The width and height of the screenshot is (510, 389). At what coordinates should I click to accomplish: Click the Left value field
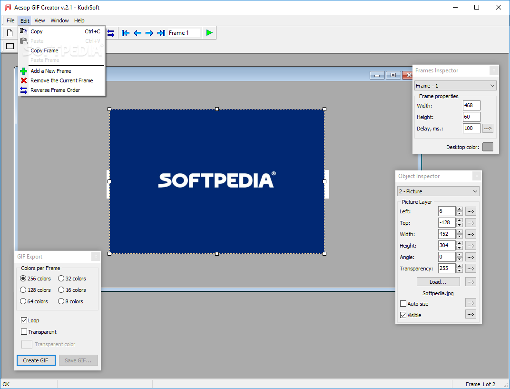pyautogui.click(x=447, y=211)
